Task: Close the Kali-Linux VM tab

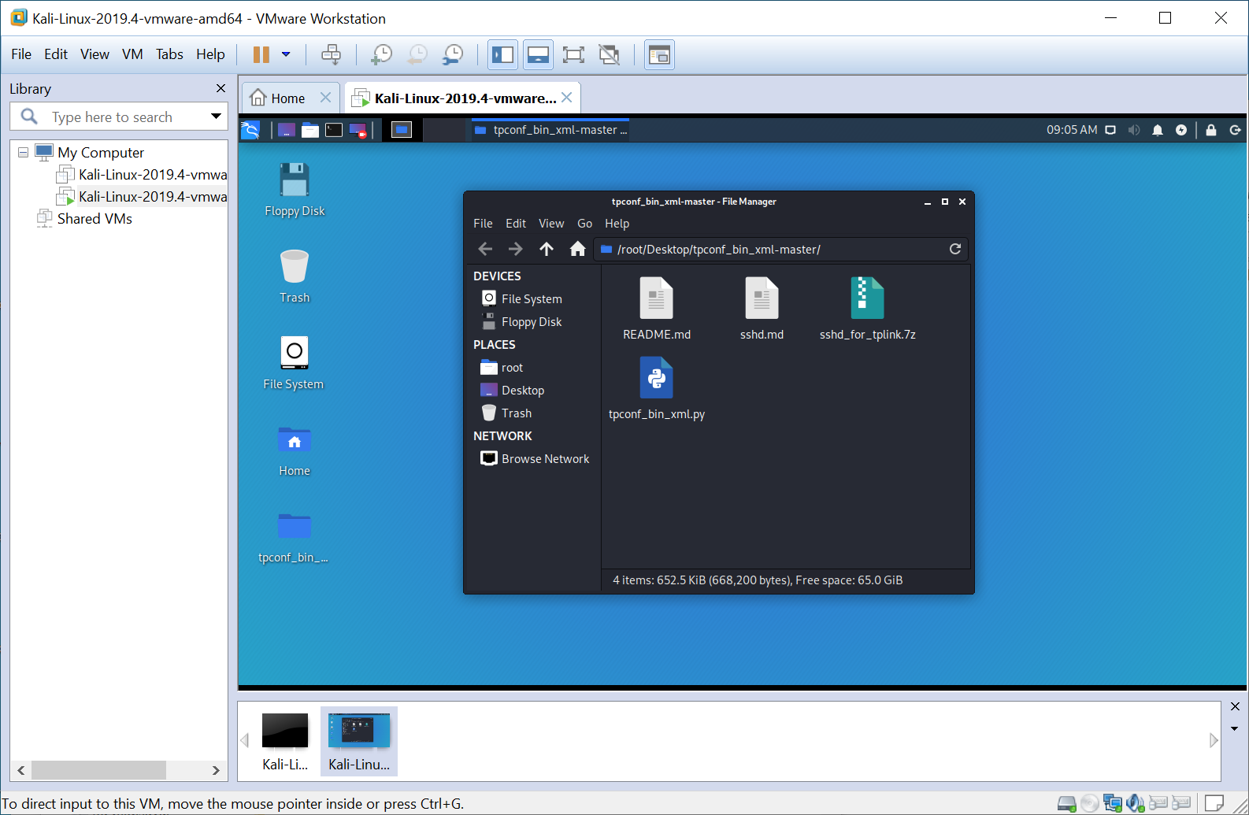Action: click(x=567, y=98)
